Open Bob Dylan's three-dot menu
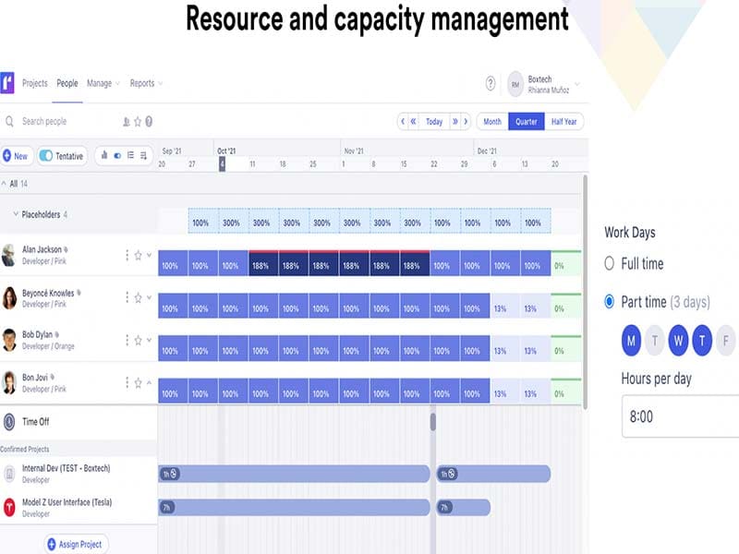This screenshot has width=739, height=554. [127, 340]
